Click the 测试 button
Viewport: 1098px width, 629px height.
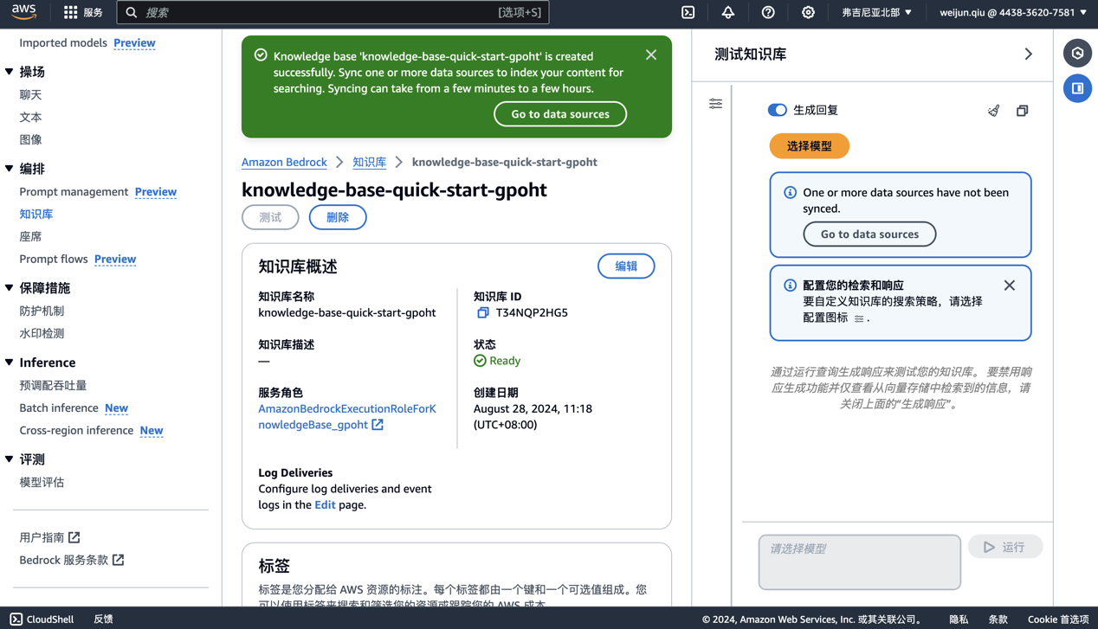click(270, 217)
